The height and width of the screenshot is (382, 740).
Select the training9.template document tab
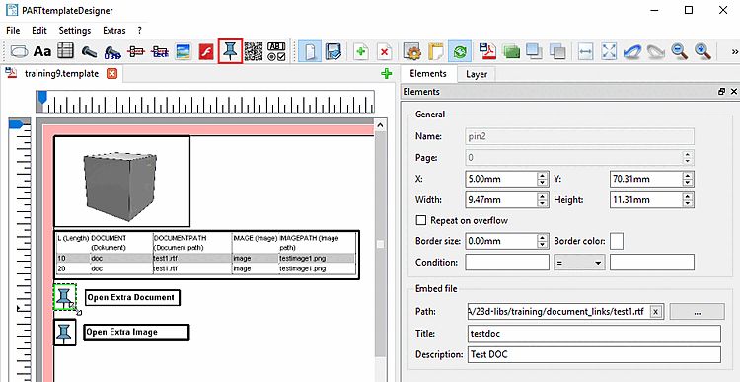(62, 74)
